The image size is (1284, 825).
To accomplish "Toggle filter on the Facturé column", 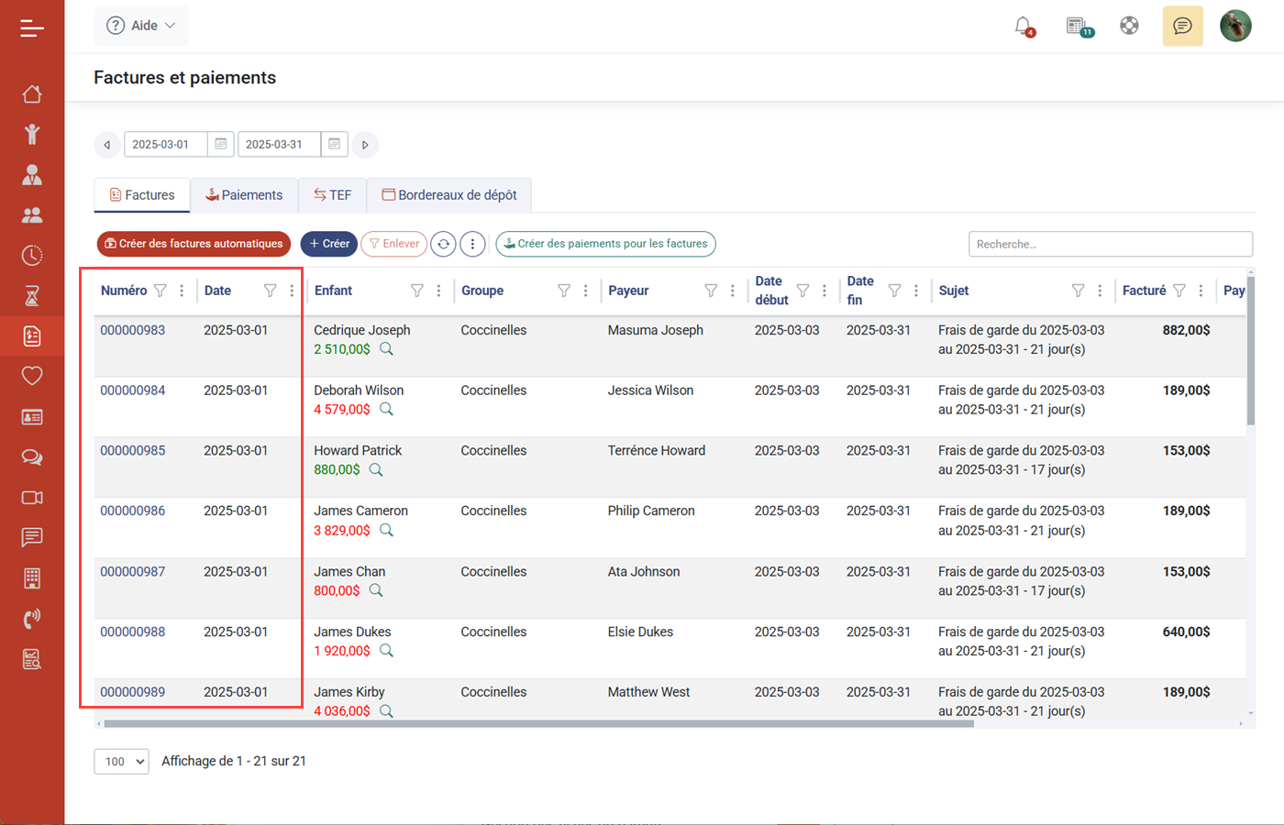I will coord(1179,291).
